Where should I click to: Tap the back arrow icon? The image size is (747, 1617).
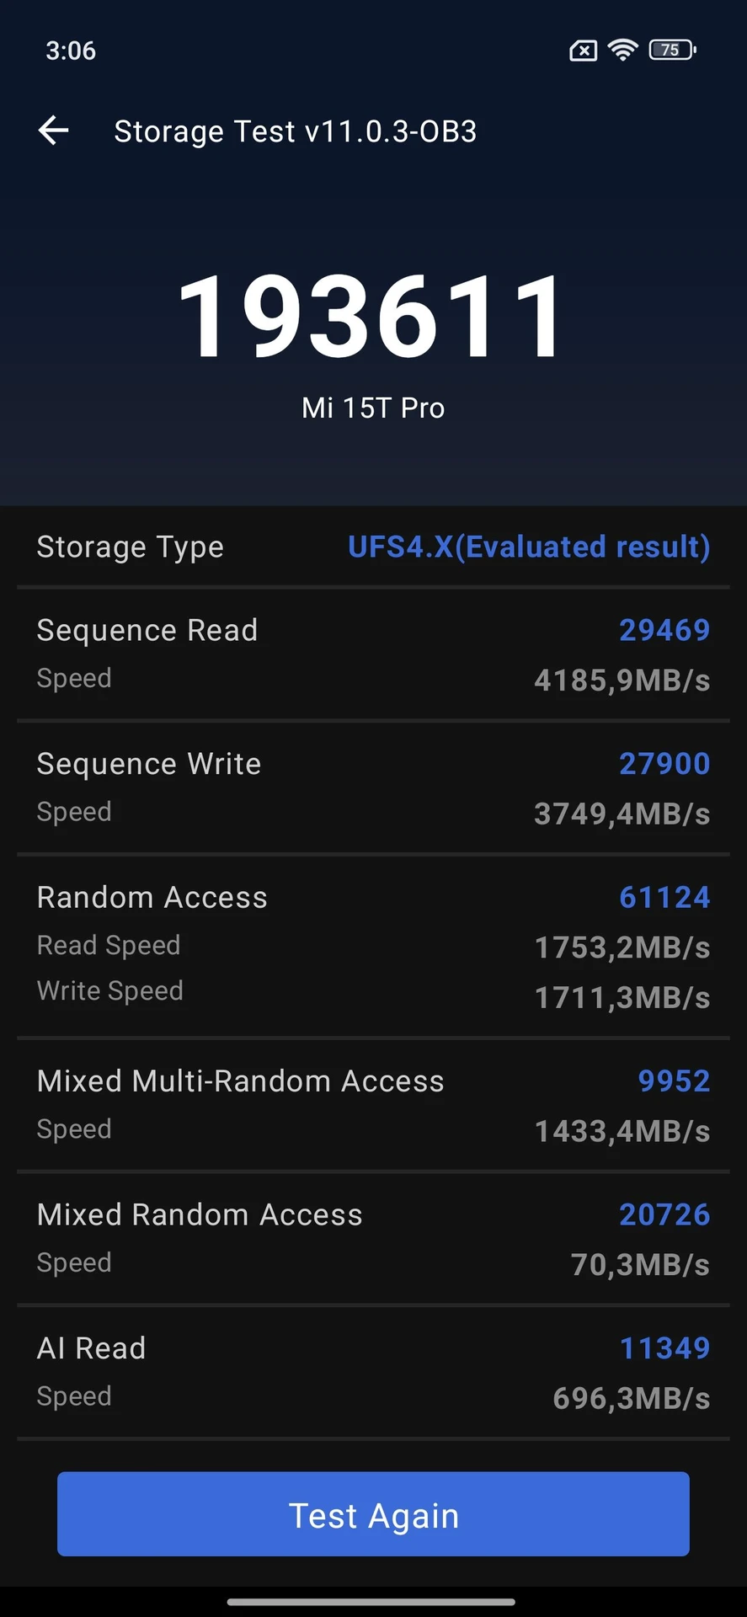click(54, 131)
